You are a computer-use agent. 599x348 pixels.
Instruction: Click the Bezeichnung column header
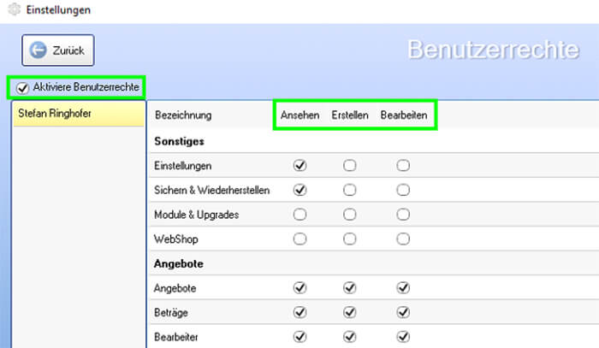point(183,115)
